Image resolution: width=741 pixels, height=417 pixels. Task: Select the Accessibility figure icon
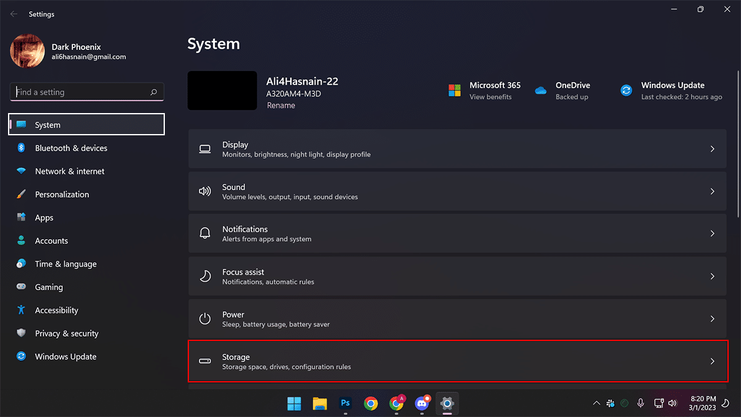point(21,310)
